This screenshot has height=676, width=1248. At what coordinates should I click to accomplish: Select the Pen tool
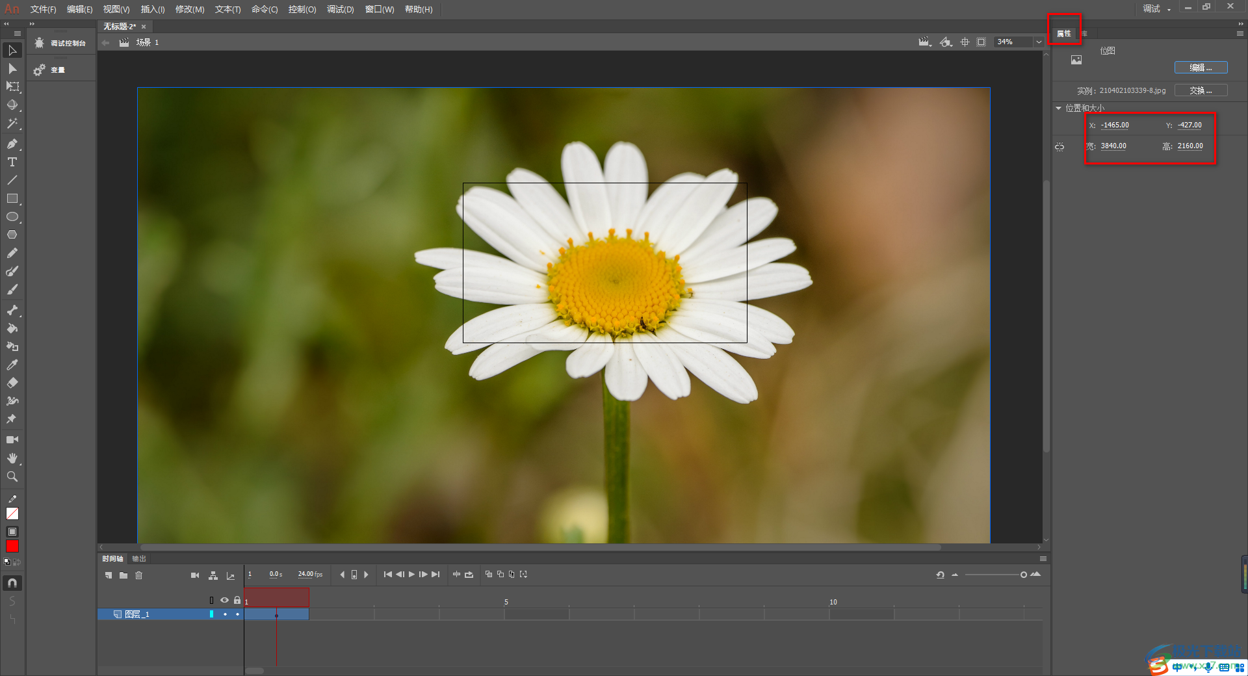coord(12,144)
